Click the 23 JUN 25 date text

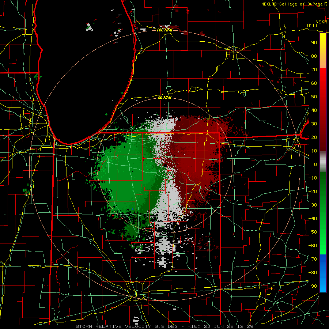tap(220, 326)
